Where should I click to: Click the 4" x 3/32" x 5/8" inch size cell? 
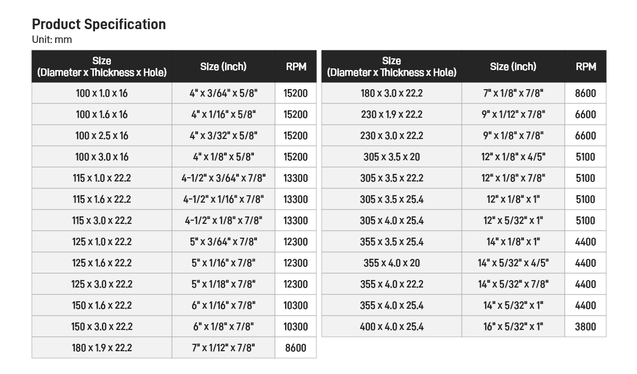[x=223, y=136]
